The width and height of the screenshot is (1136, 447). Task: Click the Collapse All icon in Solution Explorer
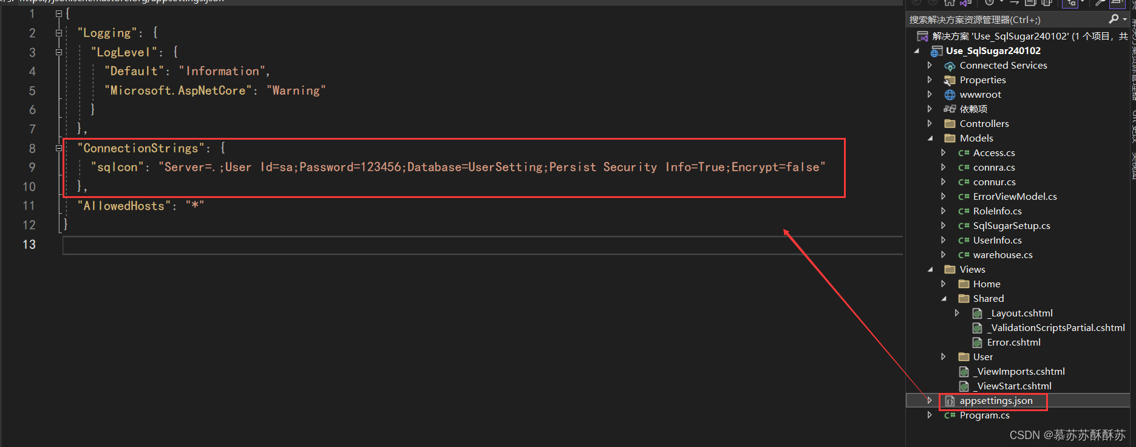tap(1030, 3)
